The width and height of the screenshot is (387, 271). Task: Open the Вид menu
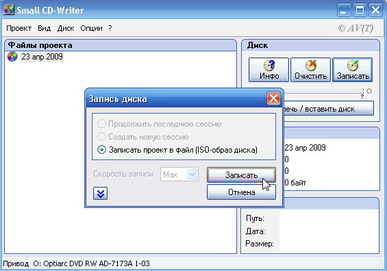click(44, 28)
